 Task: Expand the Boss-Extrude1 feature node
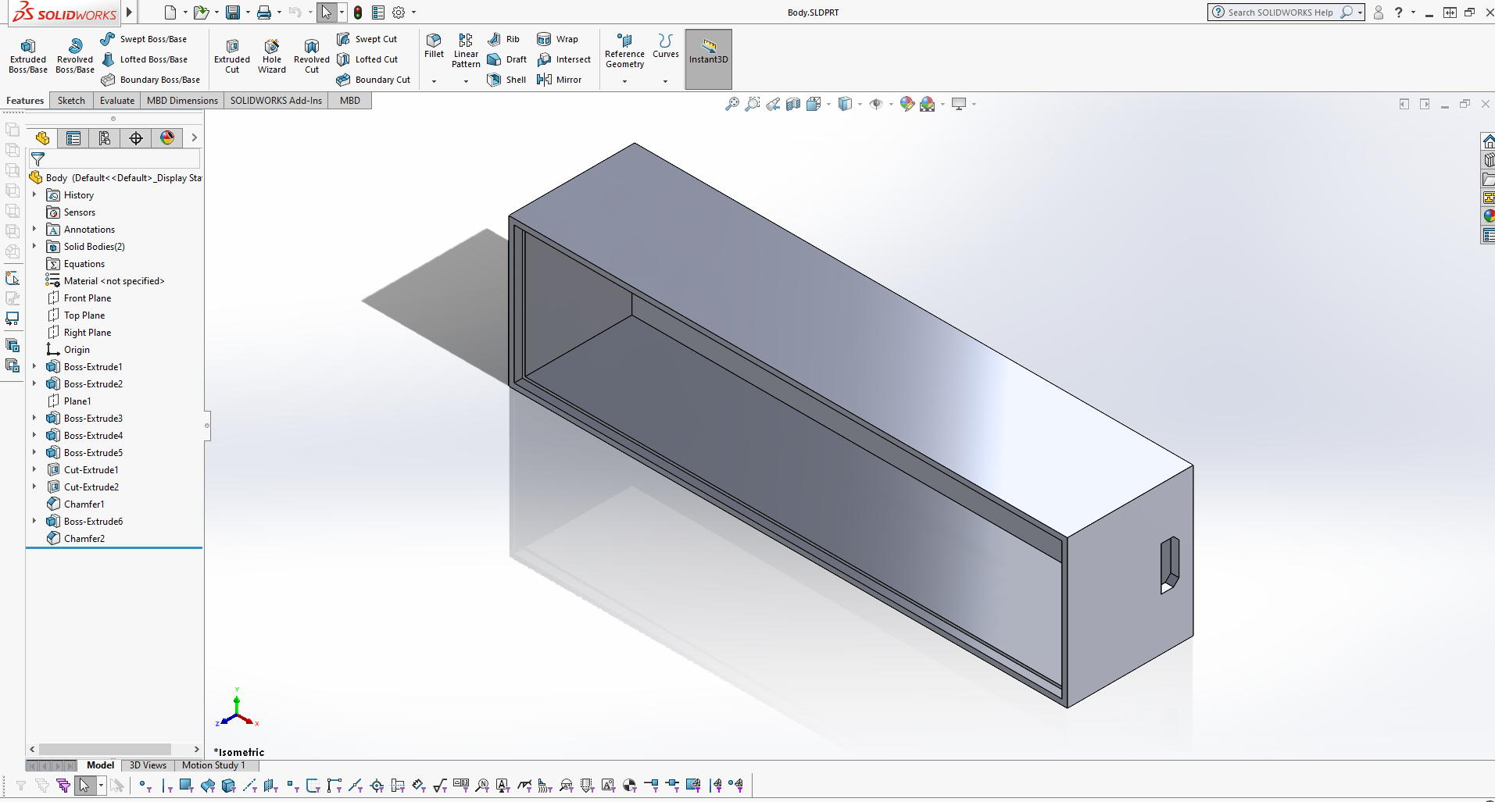(34, 366)
